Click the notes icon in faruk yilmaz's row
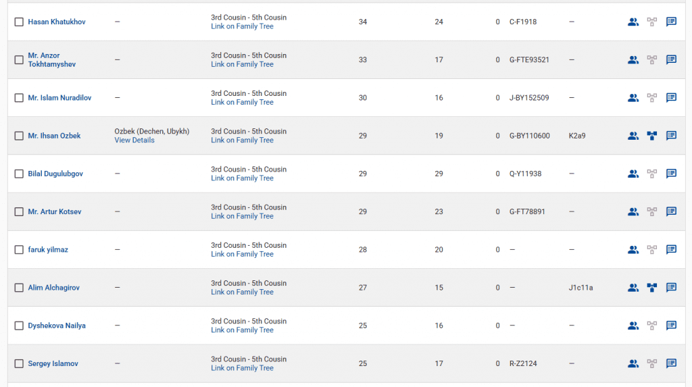Viewport: 692px width, 387px height. [x=671, y=249]
